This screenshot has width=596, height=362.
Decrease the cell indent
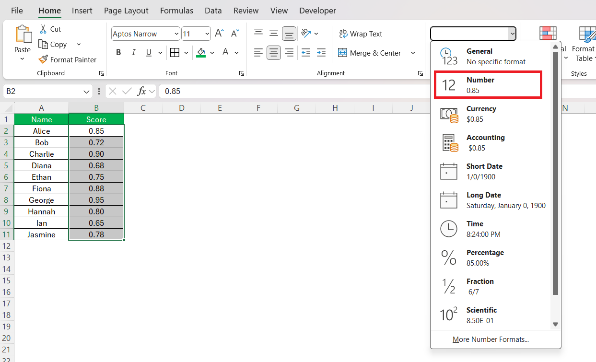(306, 53)
